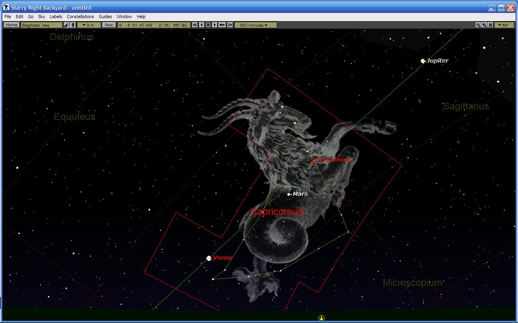Click the 5:31:47 AM time field

140,25
